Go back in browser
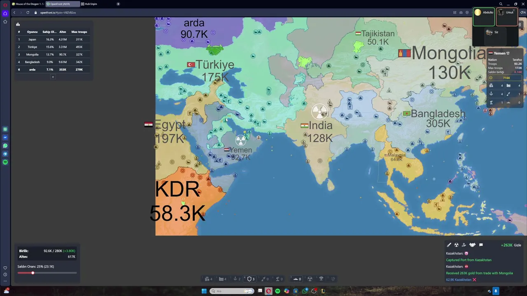527x296 pixels. pyautogui.click(x=14, y=12)
